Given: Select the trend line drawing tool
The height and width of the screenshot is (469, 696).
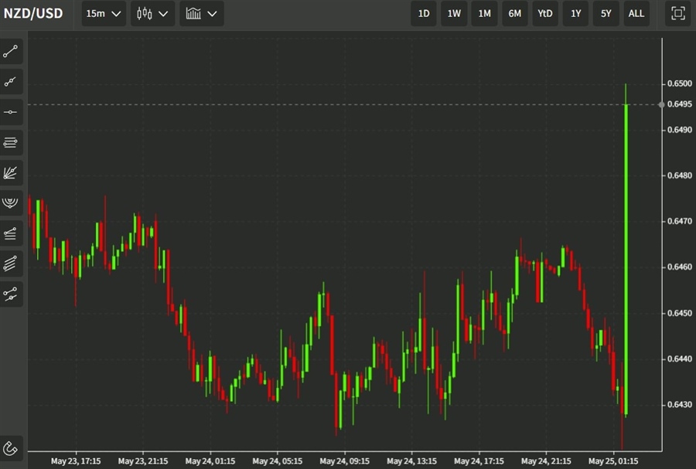Looking at the screenshot, I should [x=11, y=52].
